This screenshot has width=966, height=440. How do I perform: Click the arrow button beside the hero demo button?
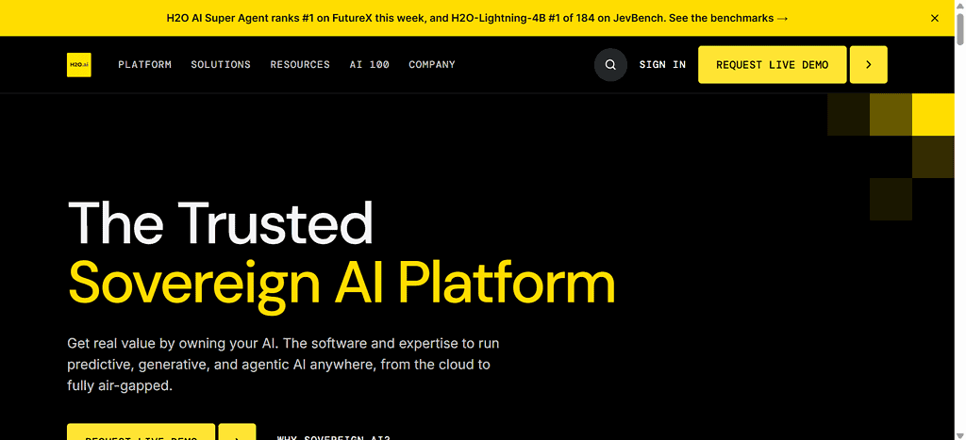[x=237, y=432]
